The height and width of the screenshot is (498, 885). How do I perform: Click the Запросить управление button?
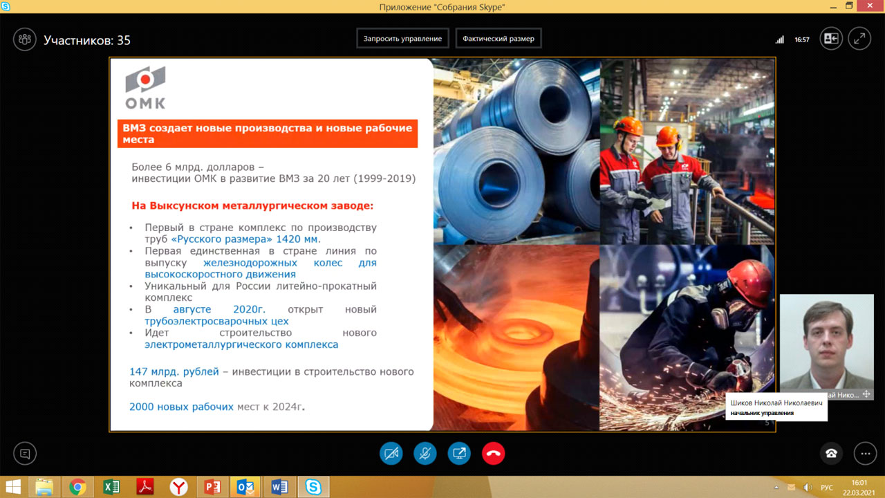coord(403,39)
